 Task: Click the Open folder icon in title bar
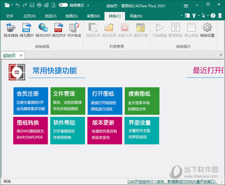tap(7, 5)
